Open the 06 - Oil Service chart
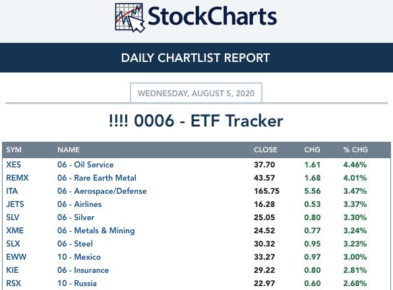 tap(86, 165)
